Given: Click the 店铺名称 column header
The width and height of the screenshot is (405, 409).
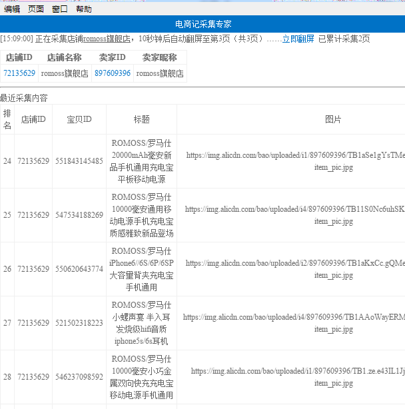Looking at the screenshot, I should pos(65,57).
